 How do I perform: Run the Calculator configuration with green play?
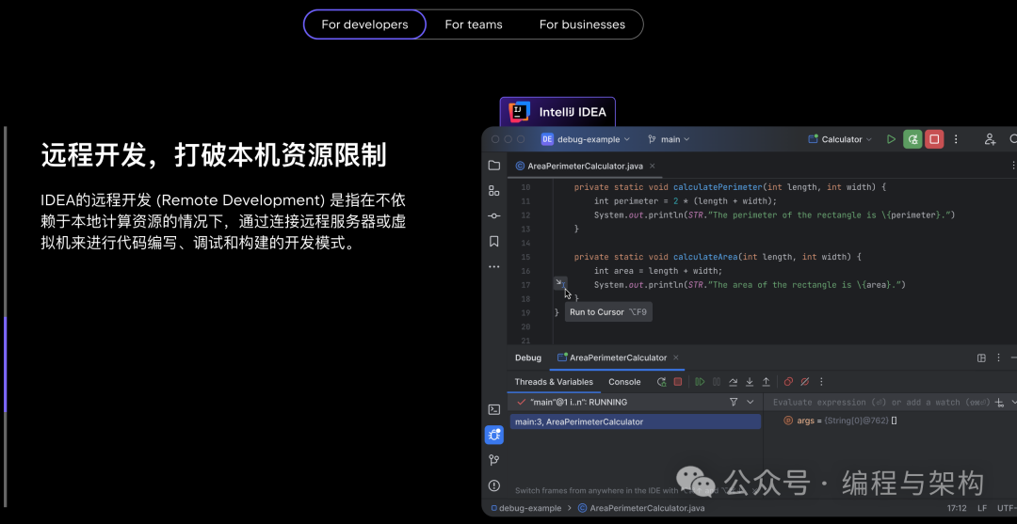click(891, 139)
